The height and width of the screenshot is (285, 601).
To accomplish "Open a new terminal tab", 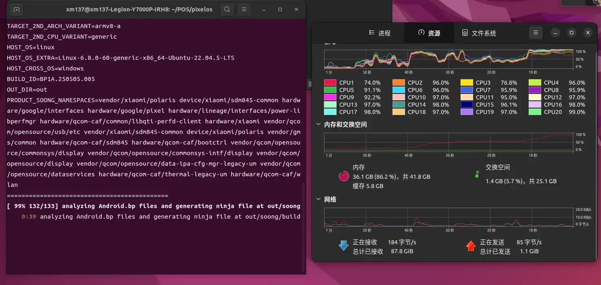I will (x=16, y=9).
